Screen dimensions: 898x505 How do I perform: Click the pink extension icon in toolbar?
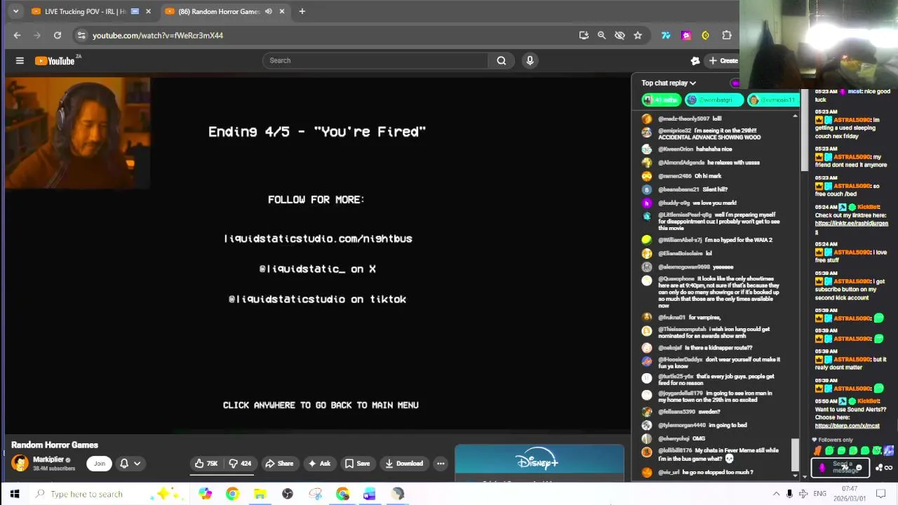(x=686, y=35)
